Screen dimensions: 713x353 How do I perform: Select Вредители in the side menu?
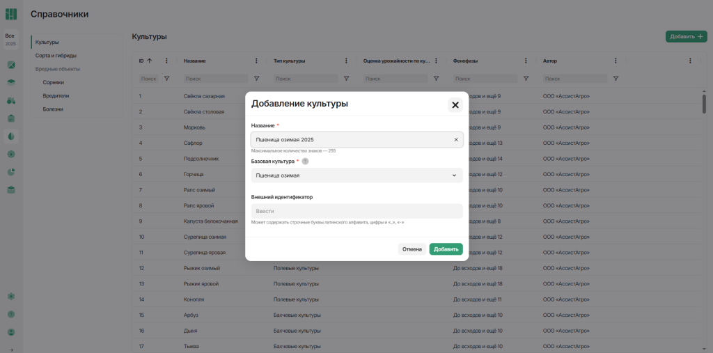click(56, 95)
